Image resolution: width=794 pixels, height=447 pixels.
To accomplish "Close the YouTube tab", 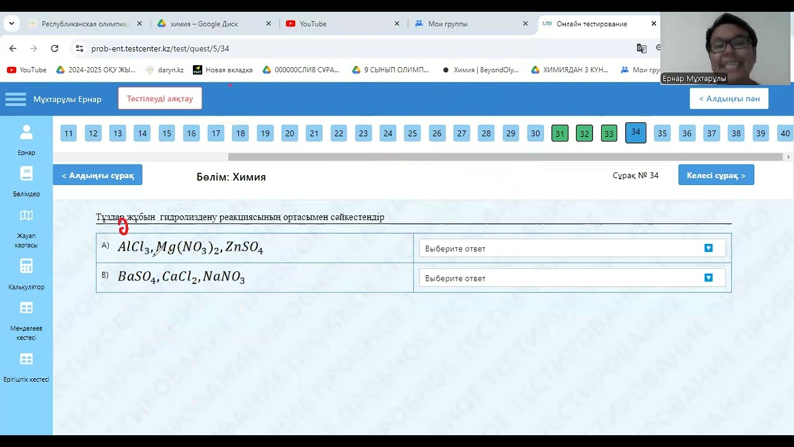I will point(397,24).
